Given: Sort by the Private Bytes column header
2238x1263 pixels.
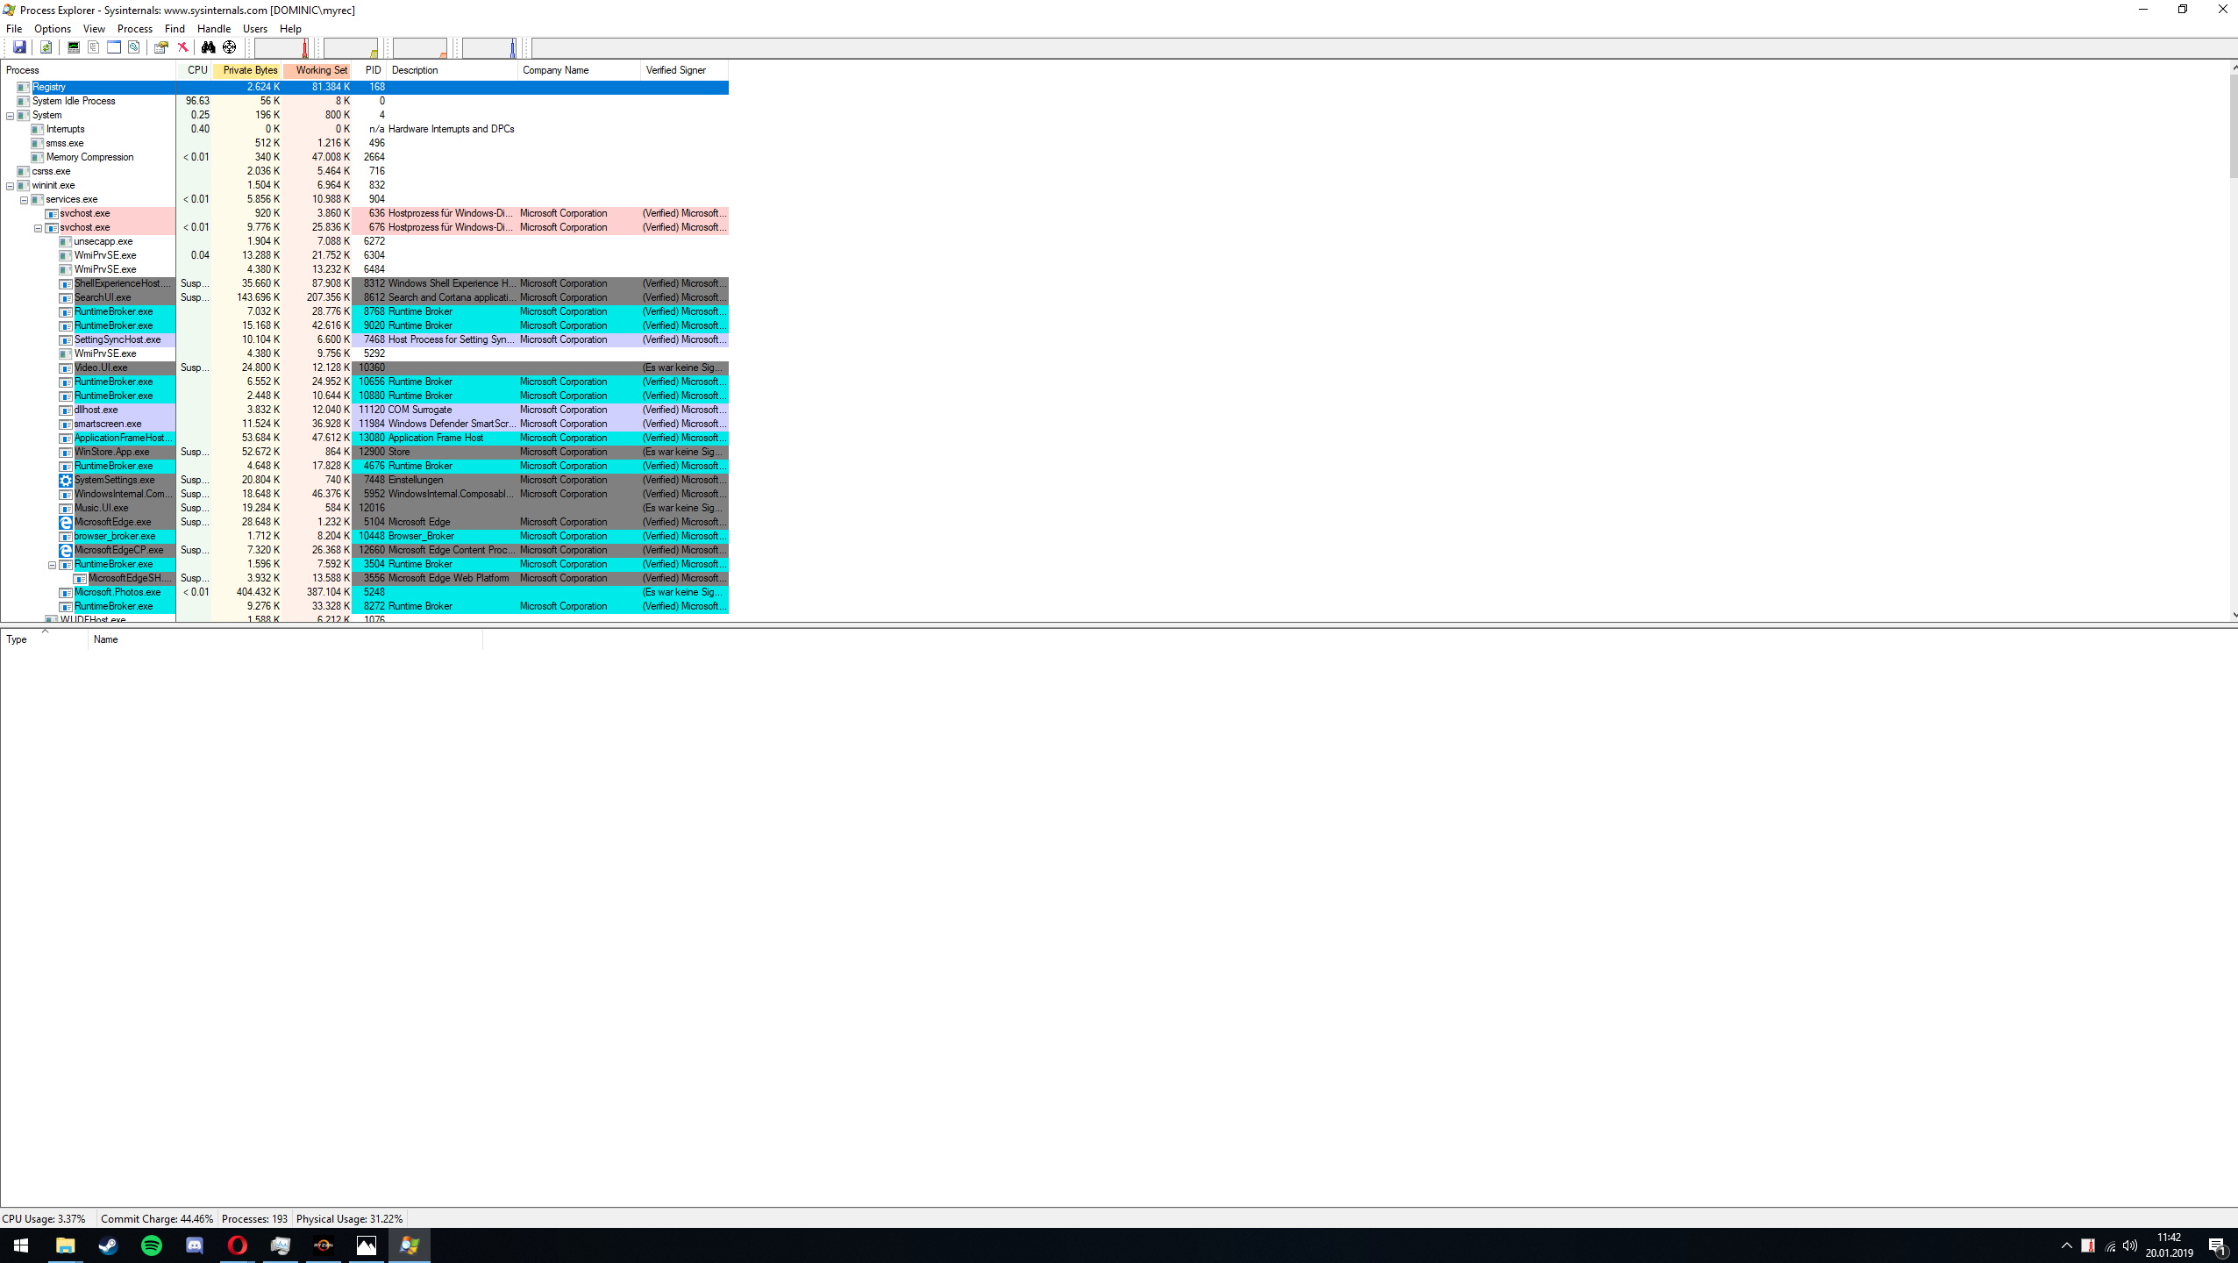Looking at the screenshot, I should coord(249,70).
